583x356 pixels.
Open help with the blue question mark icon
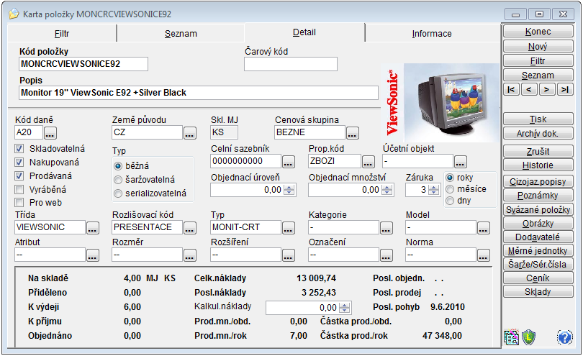(x=564, y=337)
